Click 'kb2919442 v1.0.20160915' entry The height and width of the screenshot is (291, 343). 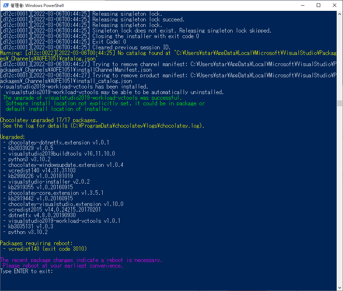(x=41, y=198)
